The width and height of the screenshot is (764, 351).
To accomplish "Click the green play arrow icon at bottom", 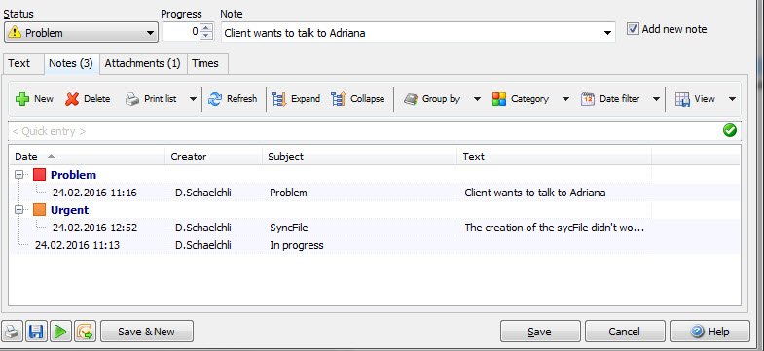I will click(x=60, y=332).
